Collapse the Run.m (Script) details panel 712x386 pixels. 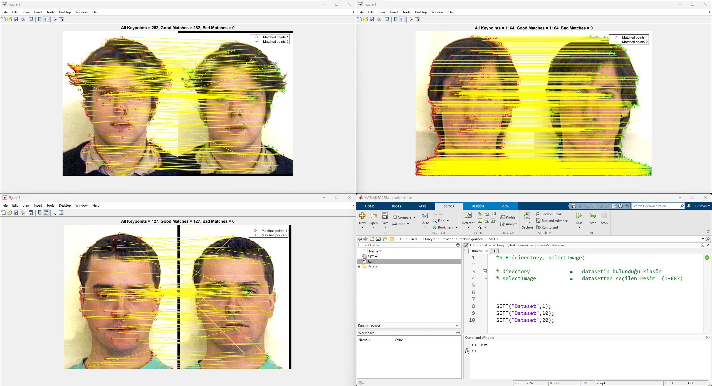(457, 325)
